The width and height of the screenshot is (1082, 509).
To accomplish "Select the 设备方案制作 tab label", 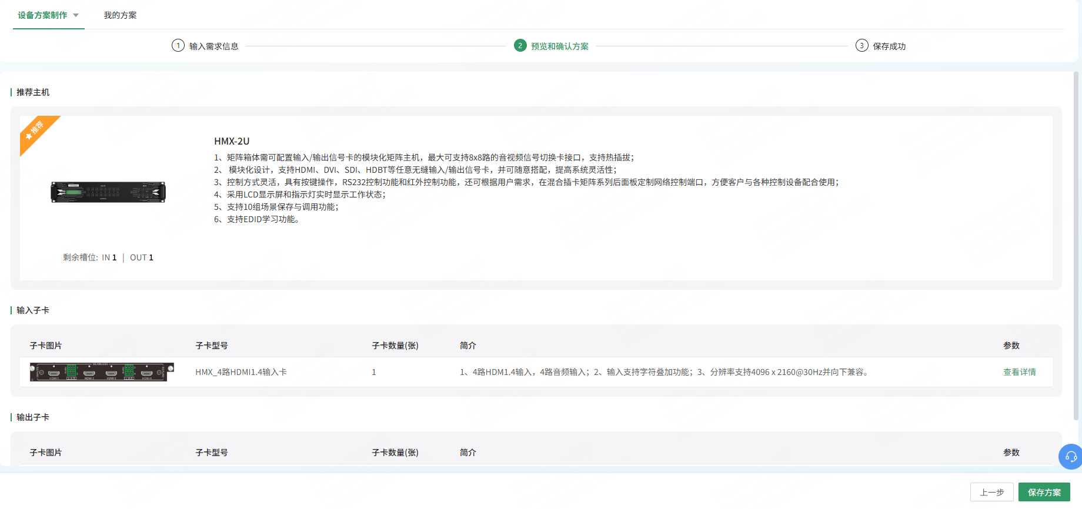I will pyautogui.click(x=42, y=15).
